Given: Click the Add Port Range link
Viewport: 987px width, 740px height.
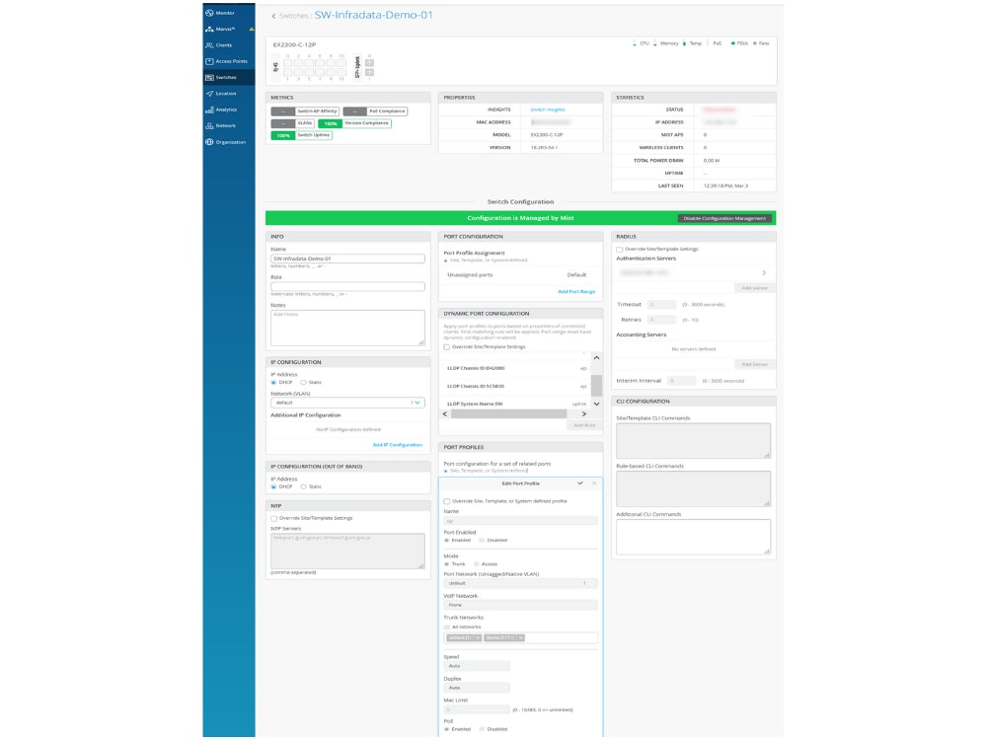Looking at the screenshot, I should click(x=576, y=292).
